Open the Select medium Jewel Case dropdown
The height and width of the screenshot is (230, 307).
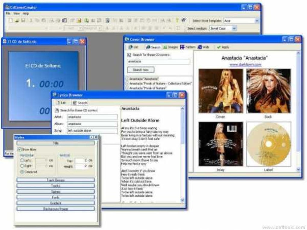pyautogui.click(x=234, y=28)
